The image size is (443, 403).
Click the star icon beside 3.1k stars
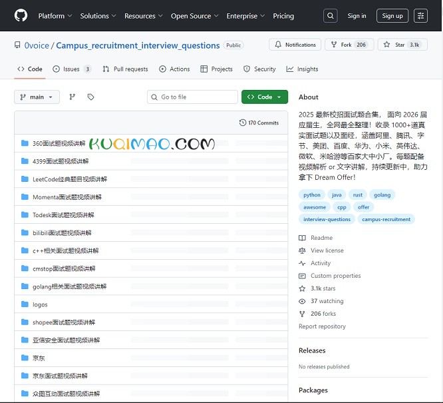302,288
